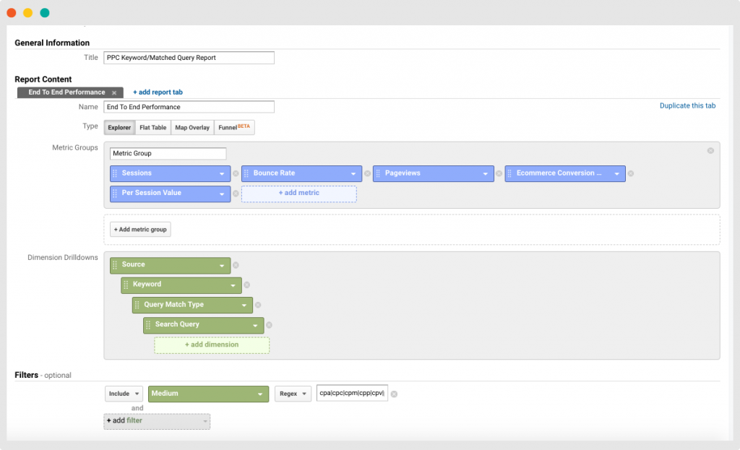
Task: Remove the Ecommerce Conversion metric
Action: coord(631,173)
